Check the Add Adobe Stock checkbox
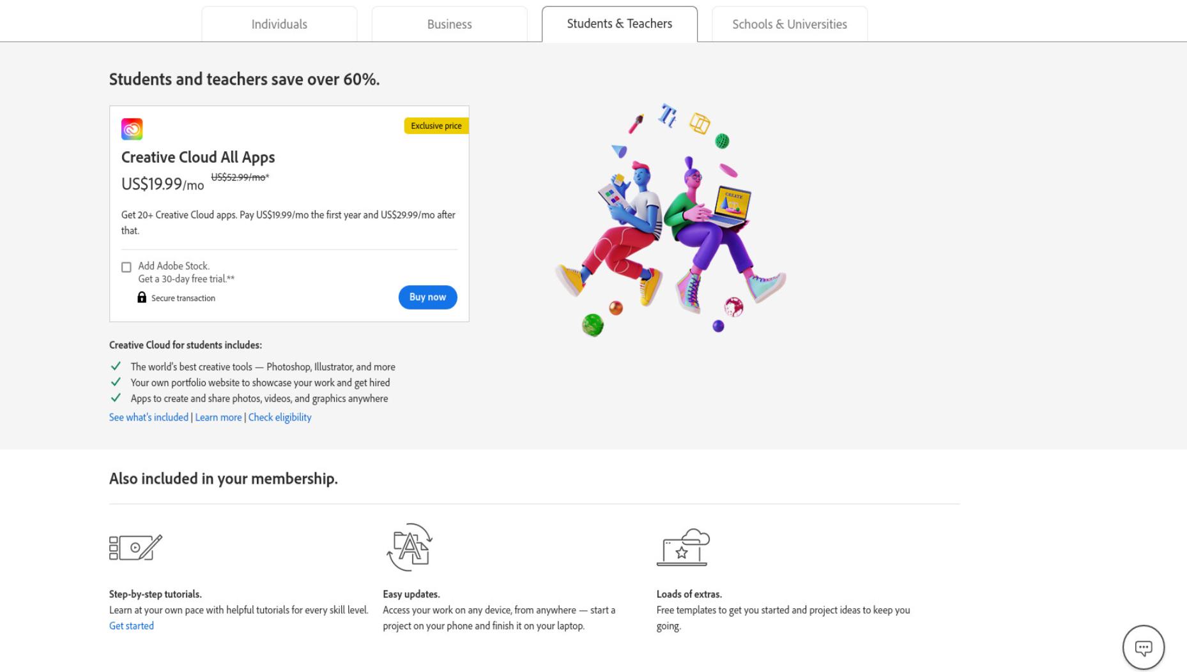 point(126,267)
